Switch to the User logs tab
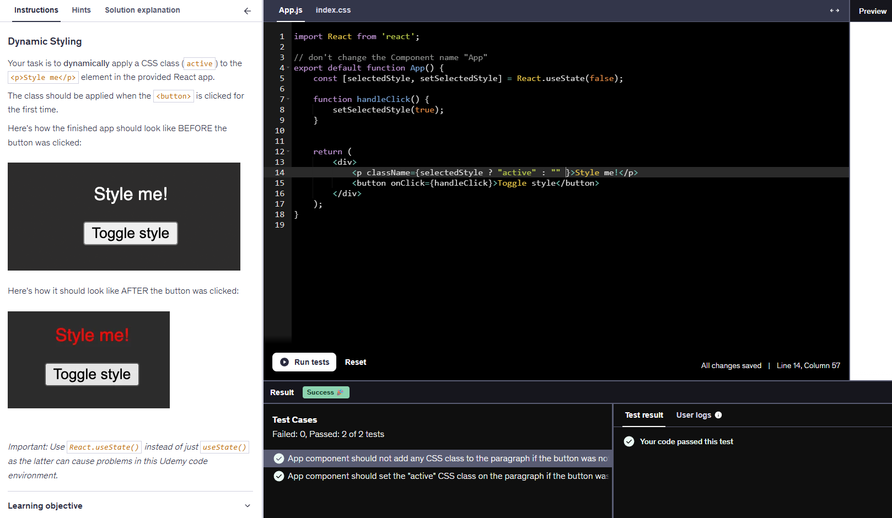This screenshot has height=518, width=892. [694, 415]
